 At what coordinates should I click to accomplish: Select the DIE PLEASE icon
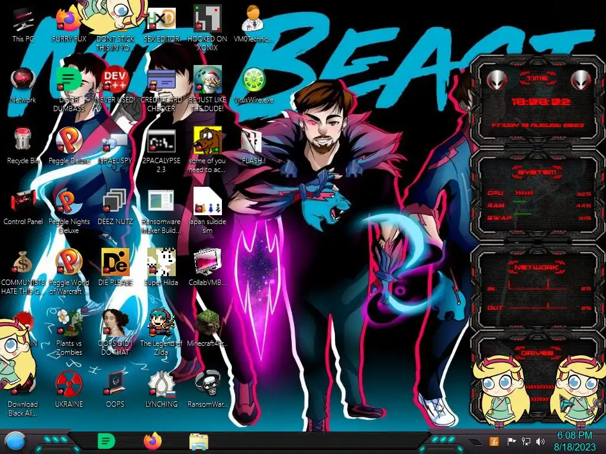115,262
